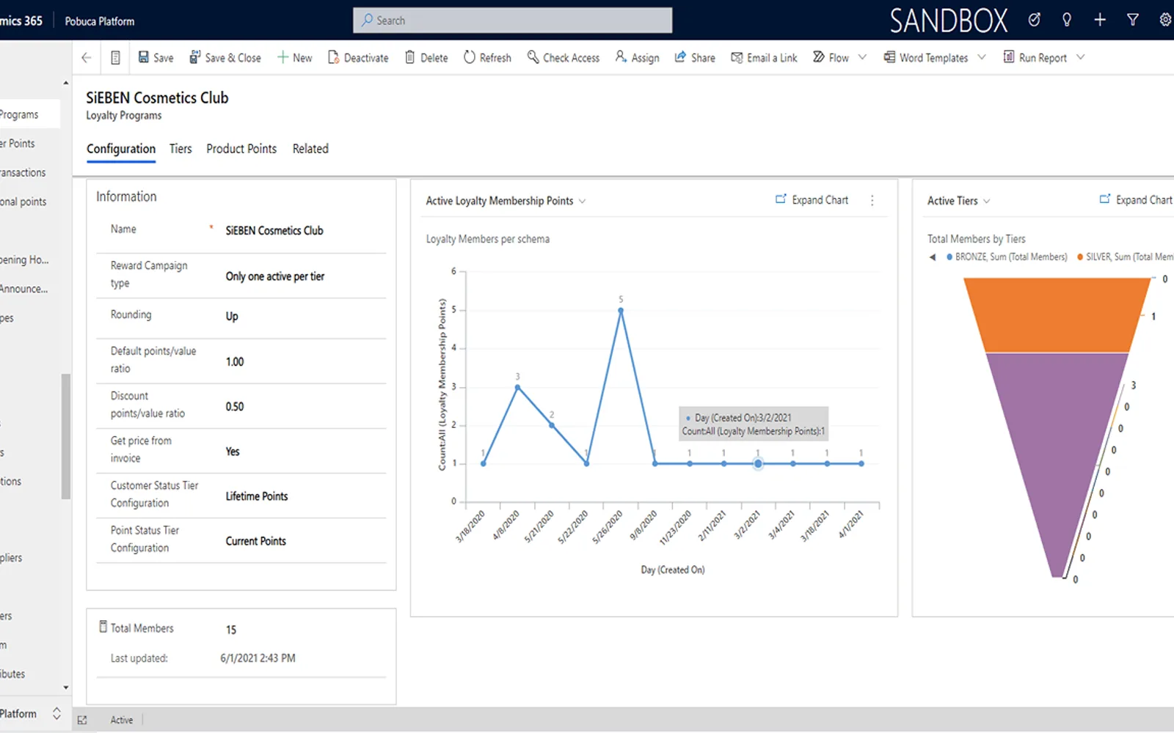Switch to the Configuration tab
The width and height of the screenshot is (1174, 733).
pos(121,149)
